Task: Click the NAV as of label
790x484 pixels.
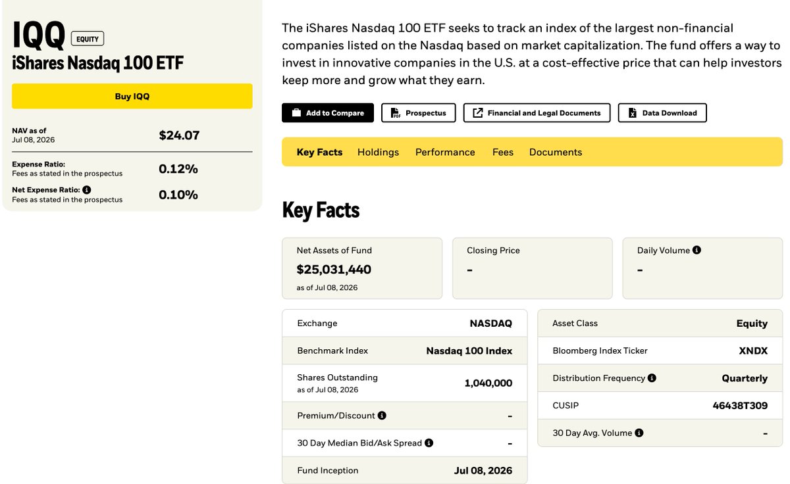Action: tap(29, 131)
